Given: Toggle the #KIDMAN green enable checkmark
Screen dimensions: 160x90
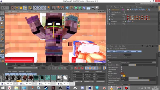Looking at the screenshot, I should [x=125, y=21].
